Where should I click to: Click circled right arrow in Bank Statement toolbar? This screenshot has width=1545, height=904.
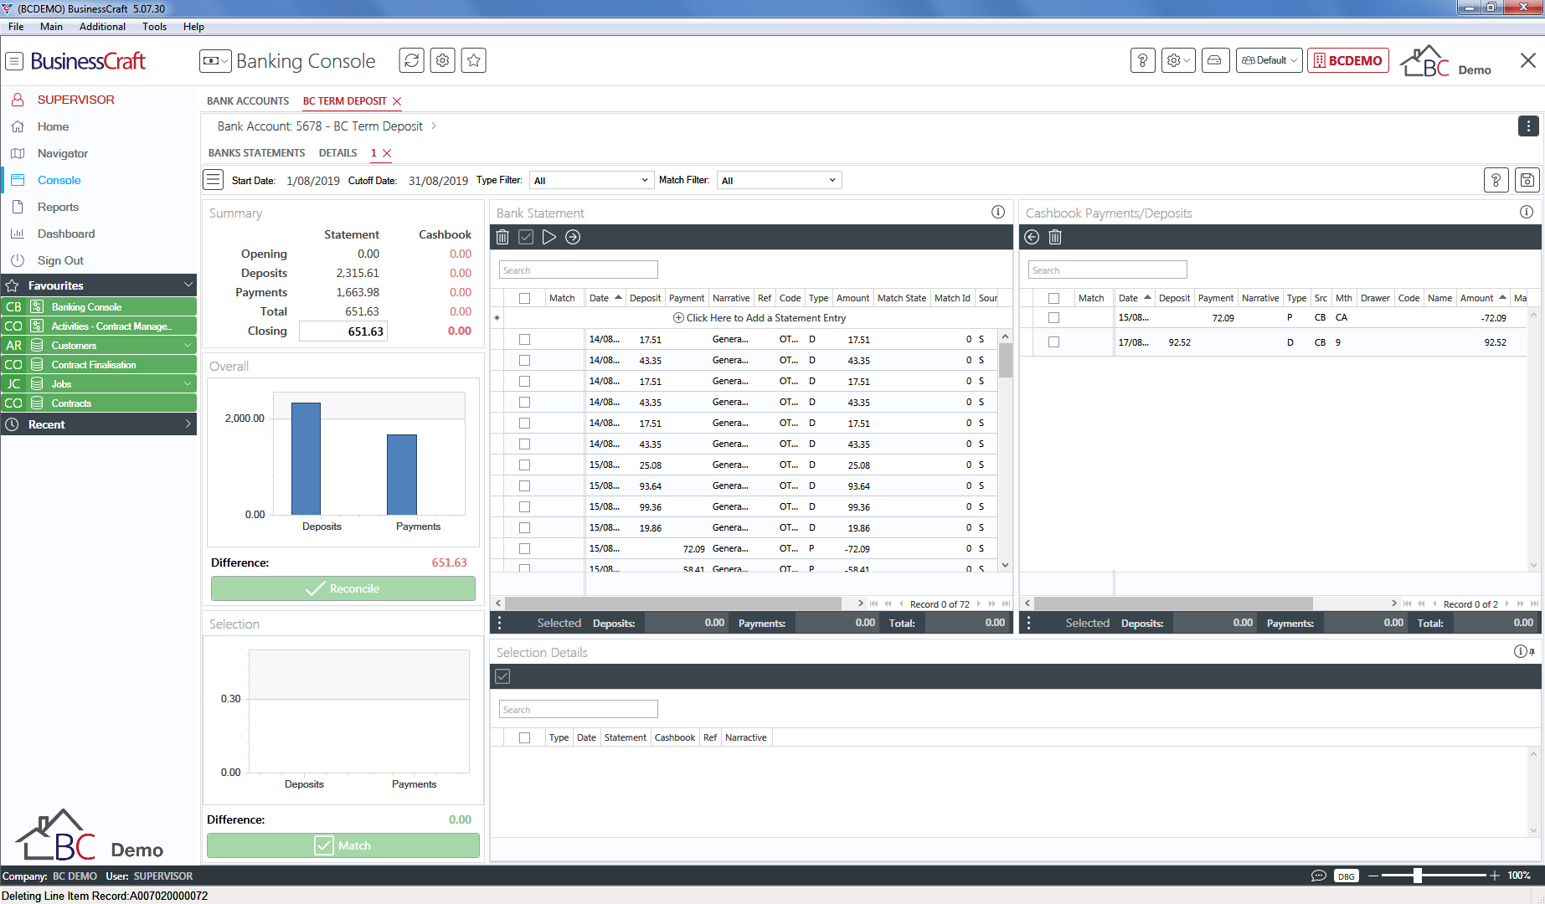pos(573,237)
